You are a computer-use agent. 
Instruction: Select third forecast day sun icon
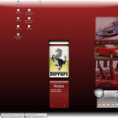pos(108,105)
